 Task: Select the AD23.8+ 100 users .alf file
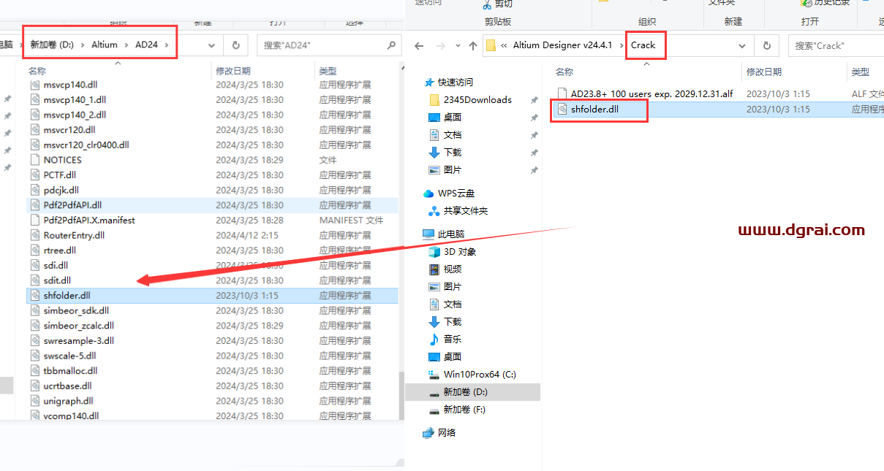[651, 93]
